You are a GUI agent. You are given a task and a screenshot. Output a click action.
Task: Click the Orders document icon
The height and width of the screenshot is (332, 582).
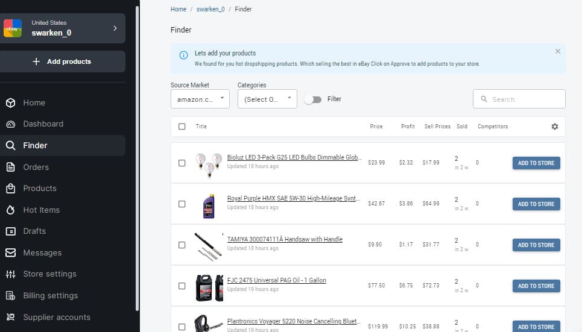11,167
